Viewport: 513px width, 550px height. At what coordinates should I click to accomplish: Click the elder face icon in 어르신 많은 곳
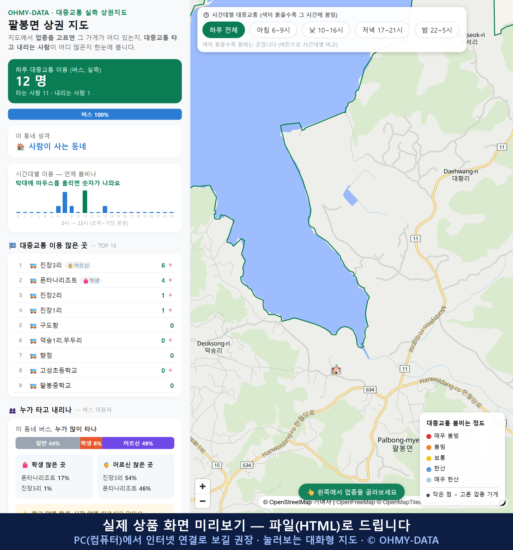[x=106, y=465]
